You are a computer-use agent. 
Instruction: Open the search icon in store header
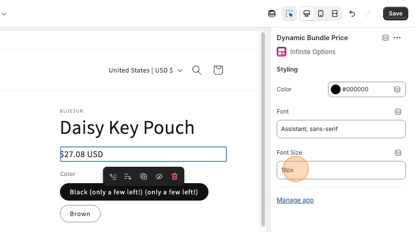coord(196,70)
